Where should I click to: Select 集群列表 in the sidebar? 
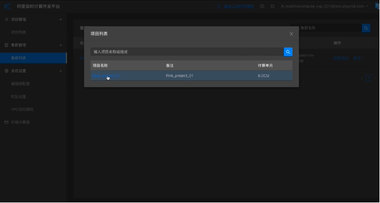[33, 58]
